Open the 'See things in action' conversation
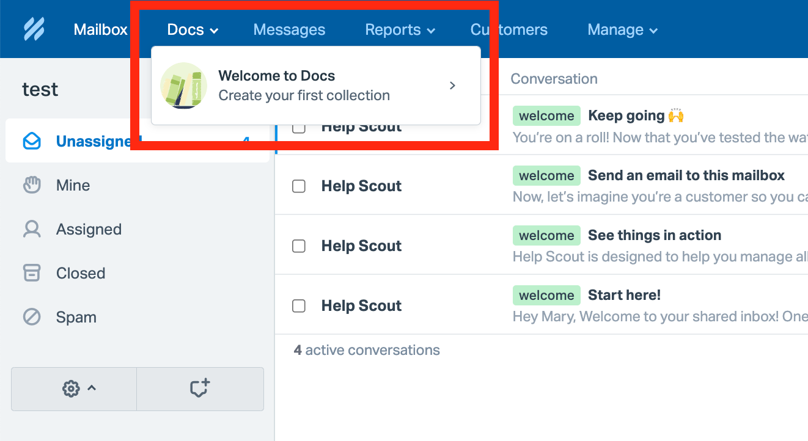The height and width of the screenshot is (441, 808). [655, 235]
